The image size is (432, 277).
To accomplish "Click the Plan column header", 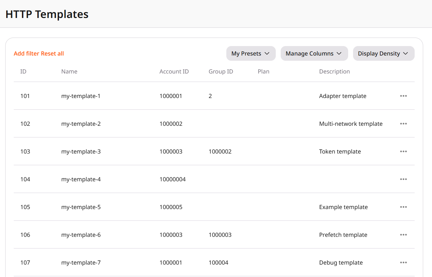I will click(264, 72).
